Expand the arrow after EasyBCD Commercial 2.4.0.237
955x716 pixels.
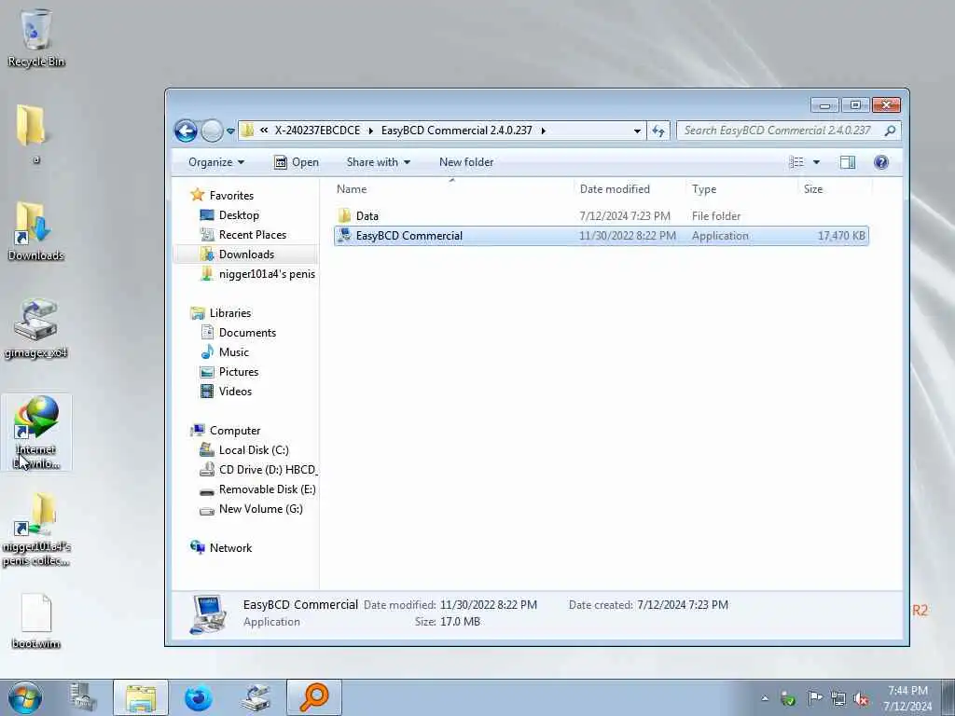[x=544, y=131]
